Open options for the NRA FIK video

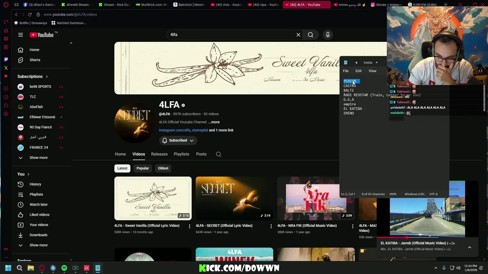353,226
